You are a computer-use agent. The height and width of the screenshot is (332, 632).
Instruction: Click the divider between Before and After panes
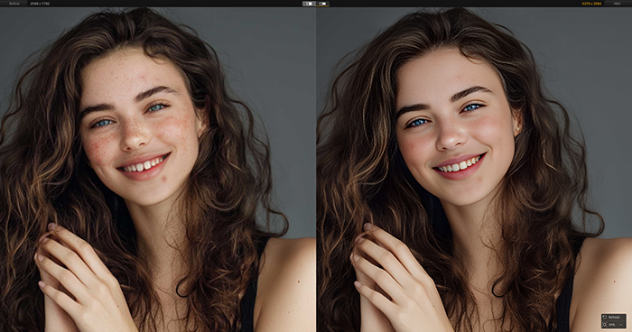tap(316, 170)
